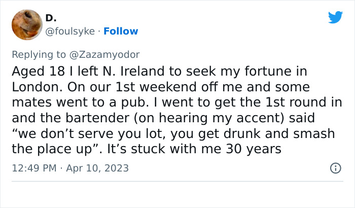Click the words "Aged 18" in tweet
355x208 pixels.
[33, 72]
